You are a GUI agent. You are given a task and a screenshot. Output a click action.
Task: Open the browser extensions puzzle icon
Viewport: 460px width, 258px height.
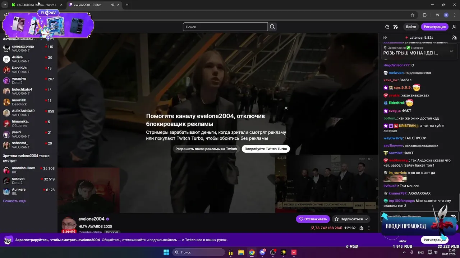point(425,15)
